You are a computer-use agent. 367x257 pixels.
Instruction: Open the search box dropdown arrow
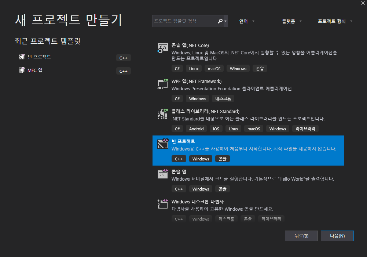pyautogui.click(x=225, y=21)
